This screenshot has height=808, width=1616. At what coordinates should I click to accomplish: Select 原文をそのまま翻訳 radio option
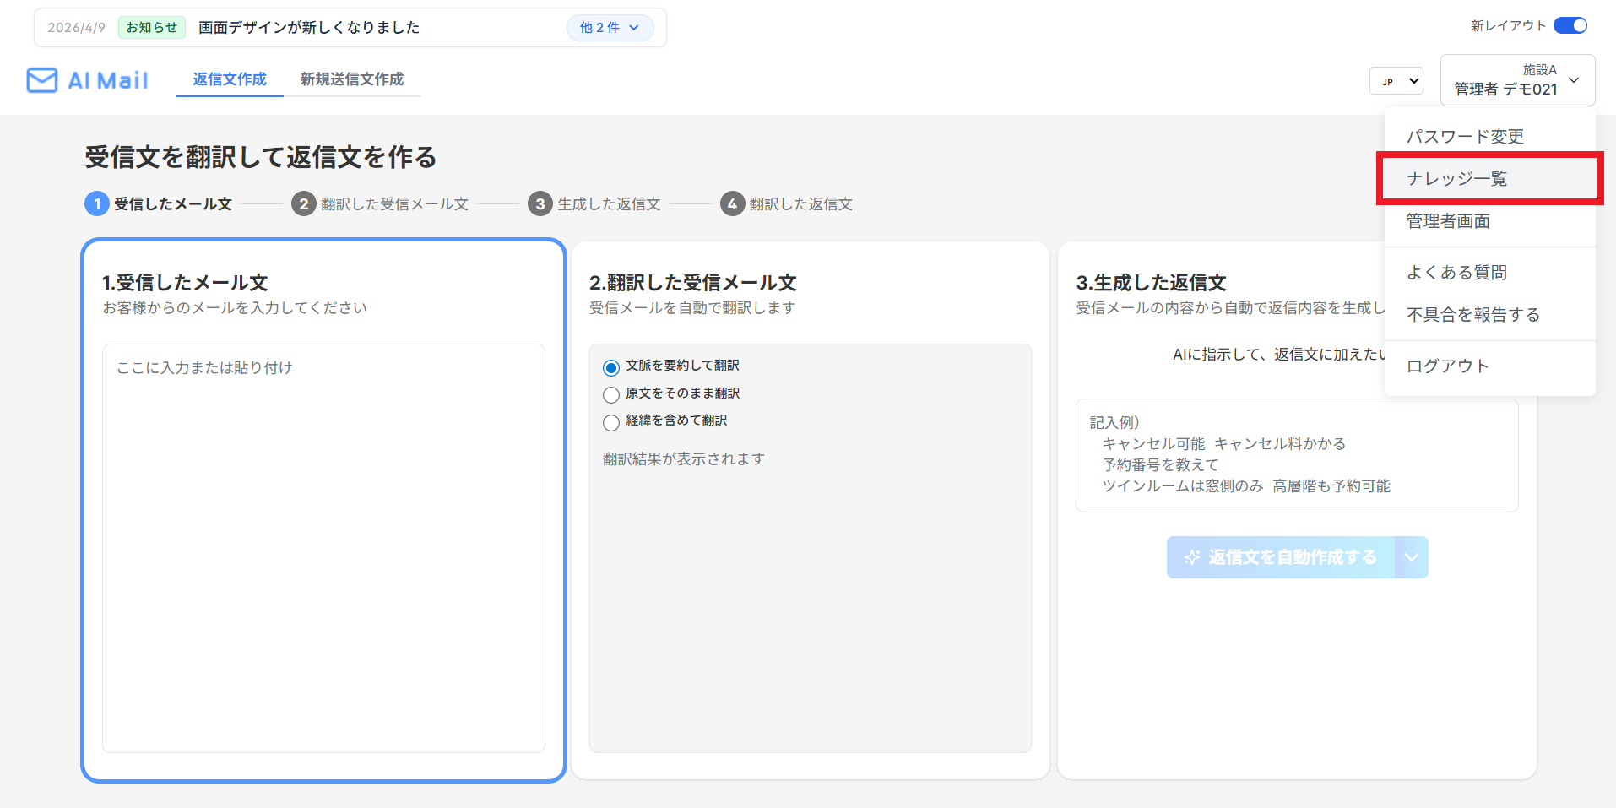click(611, 394)
